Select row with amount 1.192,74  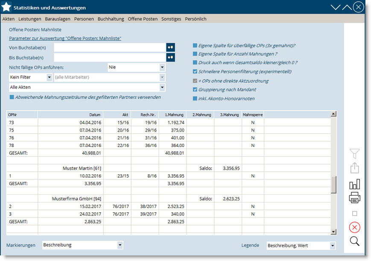(169, 123)
